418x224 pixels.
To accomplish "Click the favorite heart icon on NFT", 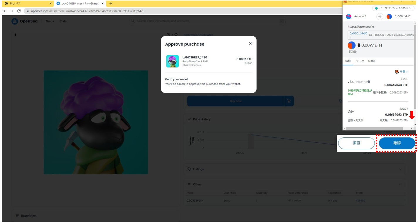I will coord(176,35).
